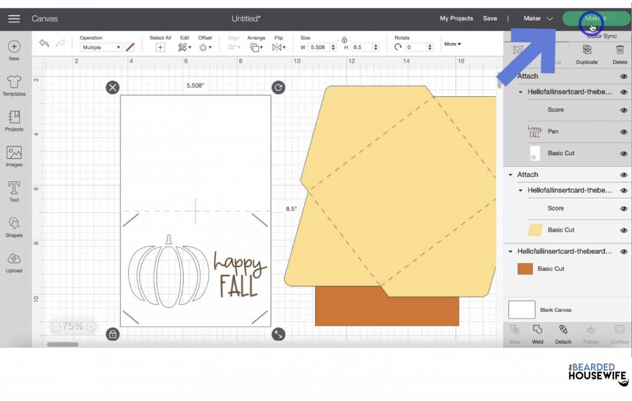Open the Images panel

pos(14,156)
